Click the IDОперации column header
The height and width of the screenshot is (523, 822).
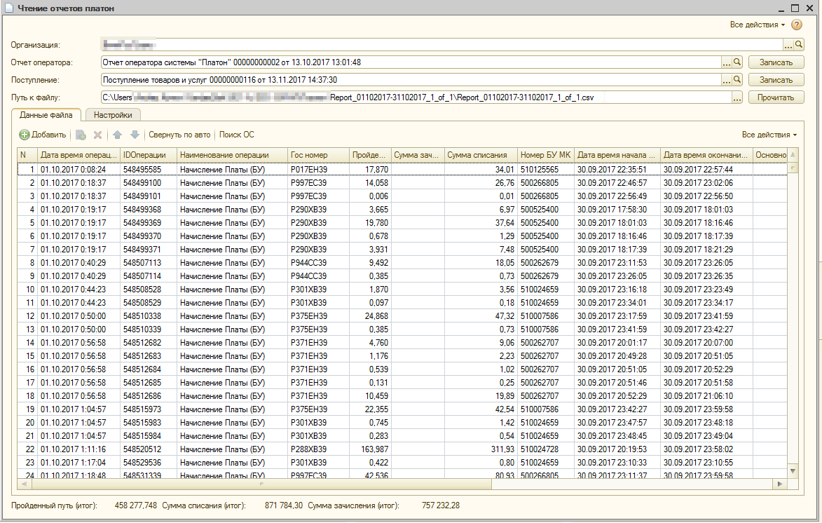click(149, 155)
